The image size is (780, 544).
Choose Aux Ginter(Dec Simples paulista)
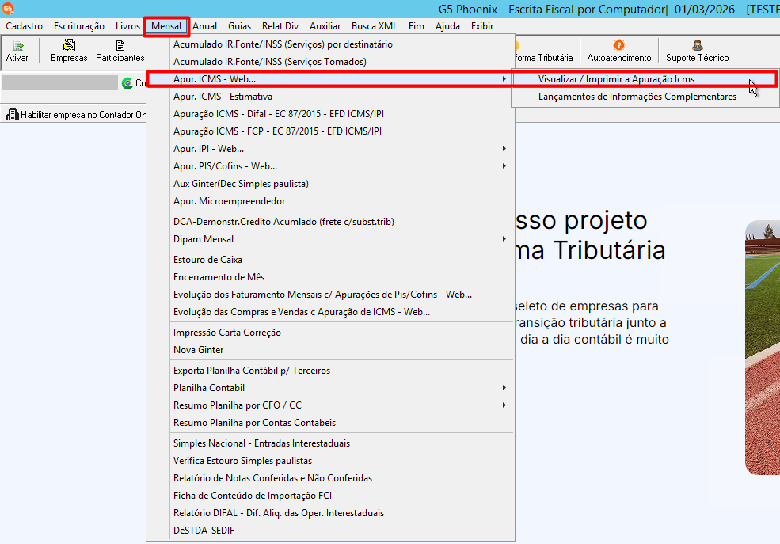(x=330, y=184)
